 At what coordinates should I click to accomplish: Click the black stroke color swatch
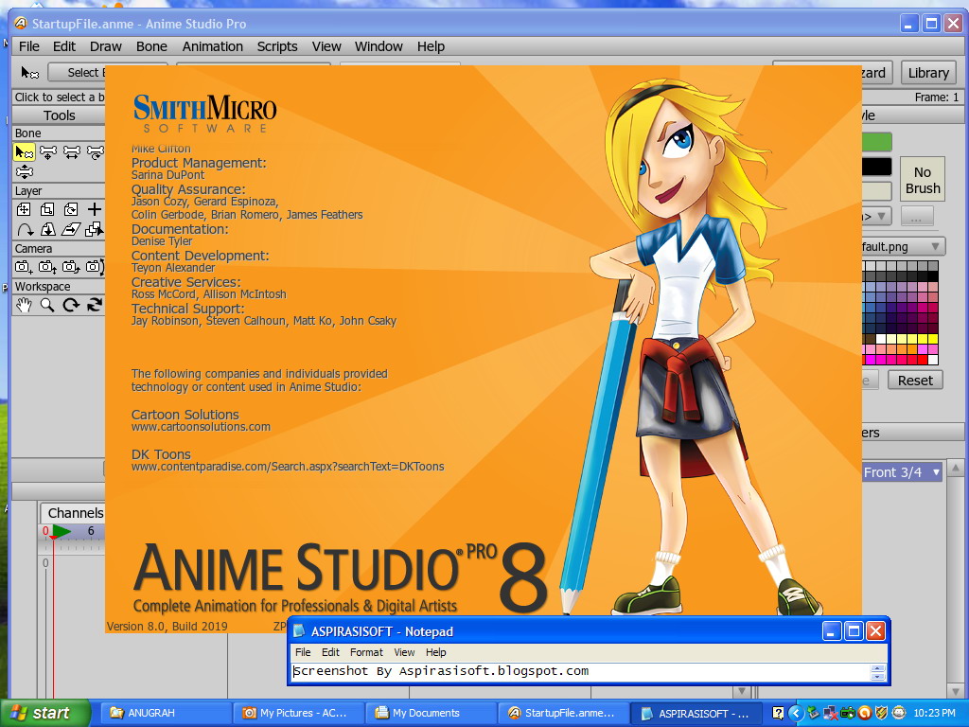coord(877,167)
